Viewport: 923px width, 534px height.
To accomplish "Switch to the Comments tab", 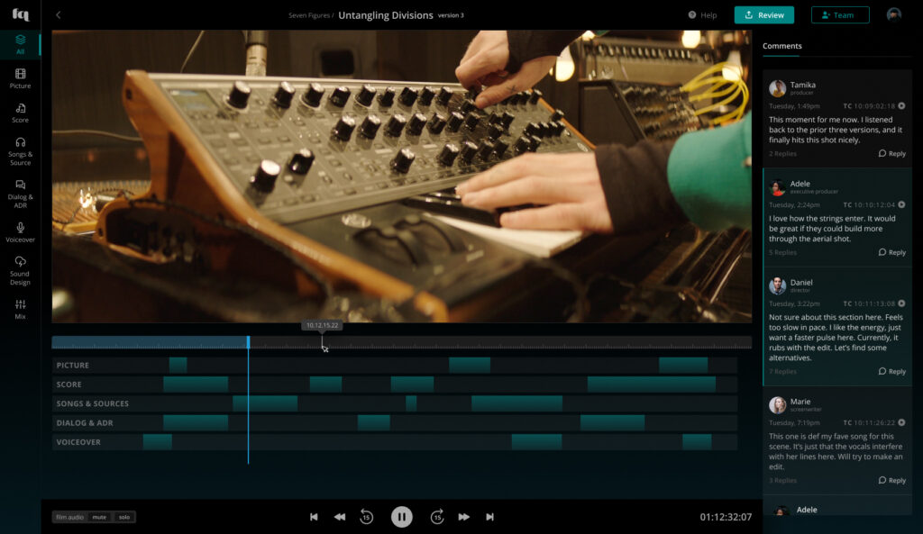I will coord(781,46).
